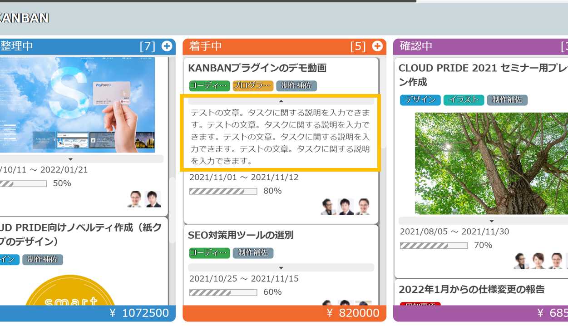This screenshot has height=326, width=568.
Task: Open the tree photo thumbnail
Action: (491, 163)
